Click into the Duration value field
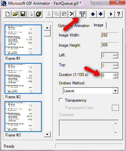This screenshot has width=126, height=151. (107, 75)
